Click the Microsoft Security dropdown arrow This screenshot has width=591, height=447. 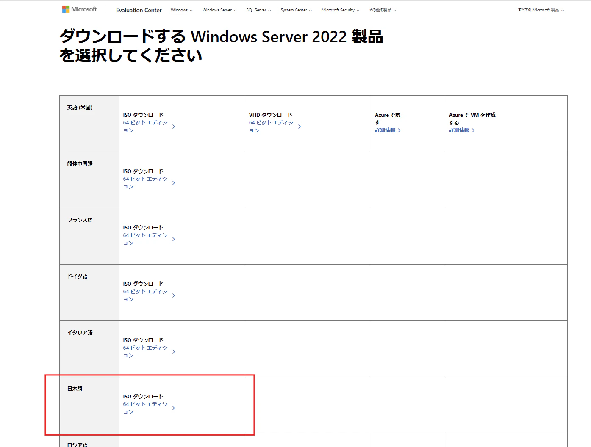click(358, 11)
